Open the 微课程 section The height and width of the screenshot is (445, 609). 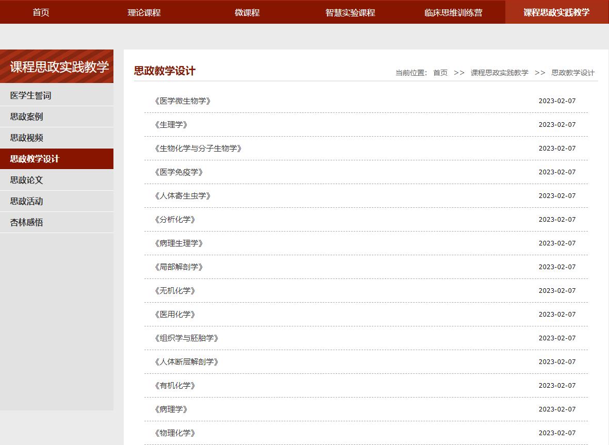coord(247,12)
